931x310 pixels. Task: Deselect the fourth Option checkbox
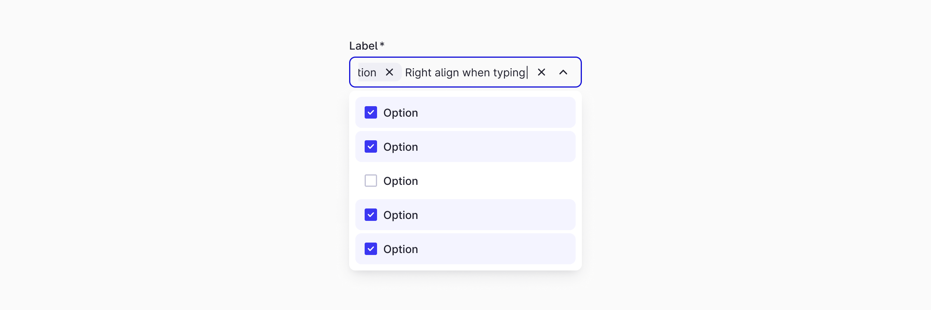(370, 215)
